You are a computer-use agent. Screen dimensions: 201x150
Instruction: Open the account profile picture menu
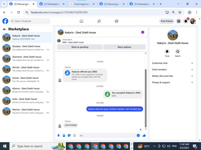(x=193, y=21)
